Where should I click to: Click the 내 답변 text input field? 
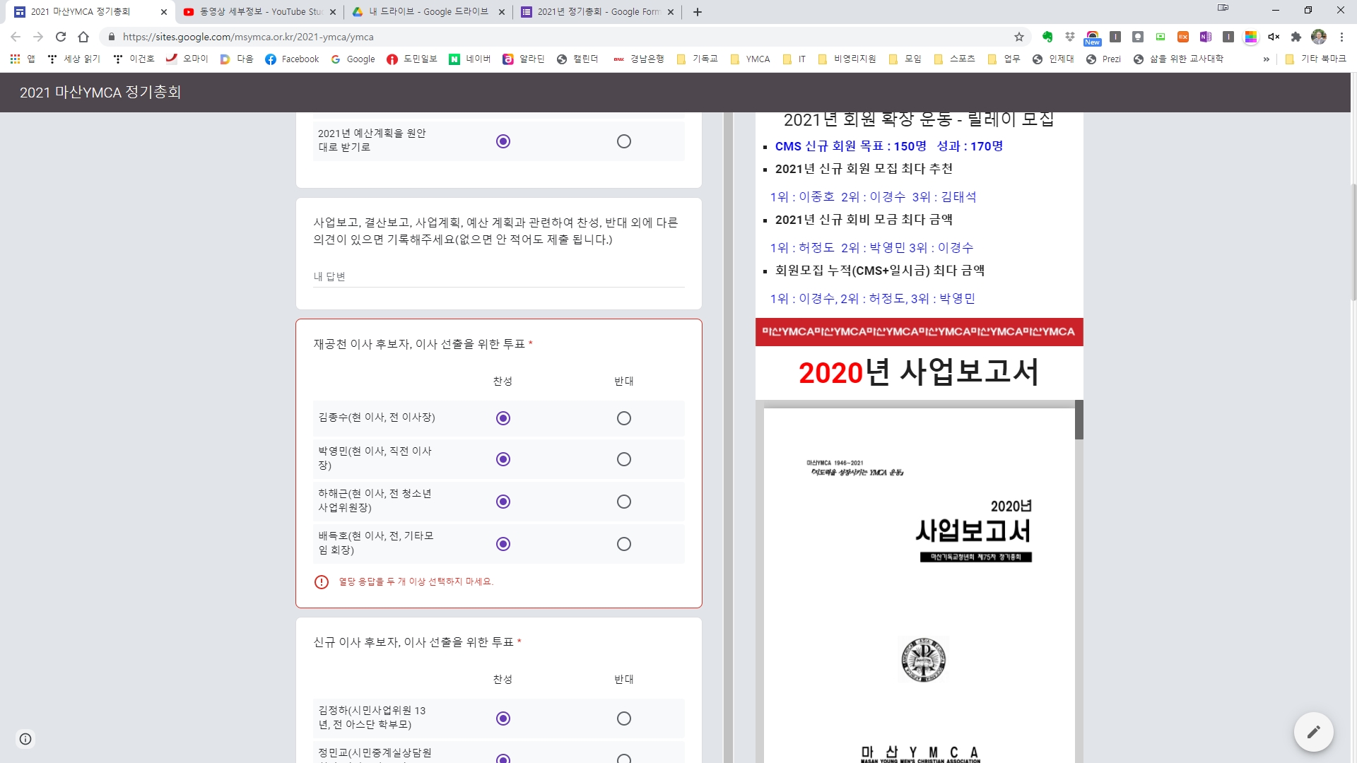pyautogui.click(x=498, y=277)
